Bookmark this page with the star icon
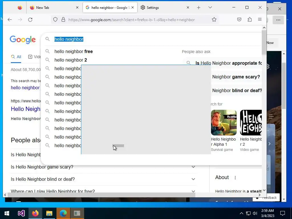 click(x=214, y=20)
